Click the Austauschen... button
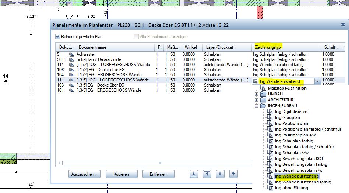Image resolution: width=349 pixels, height=193 pixels. (x=85, y=174)
